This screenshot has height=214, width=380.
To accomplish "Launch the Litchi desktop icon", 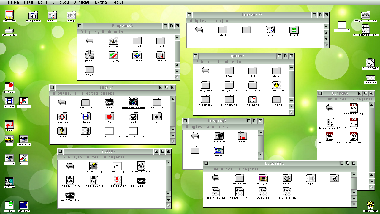I will pos(9,86).
